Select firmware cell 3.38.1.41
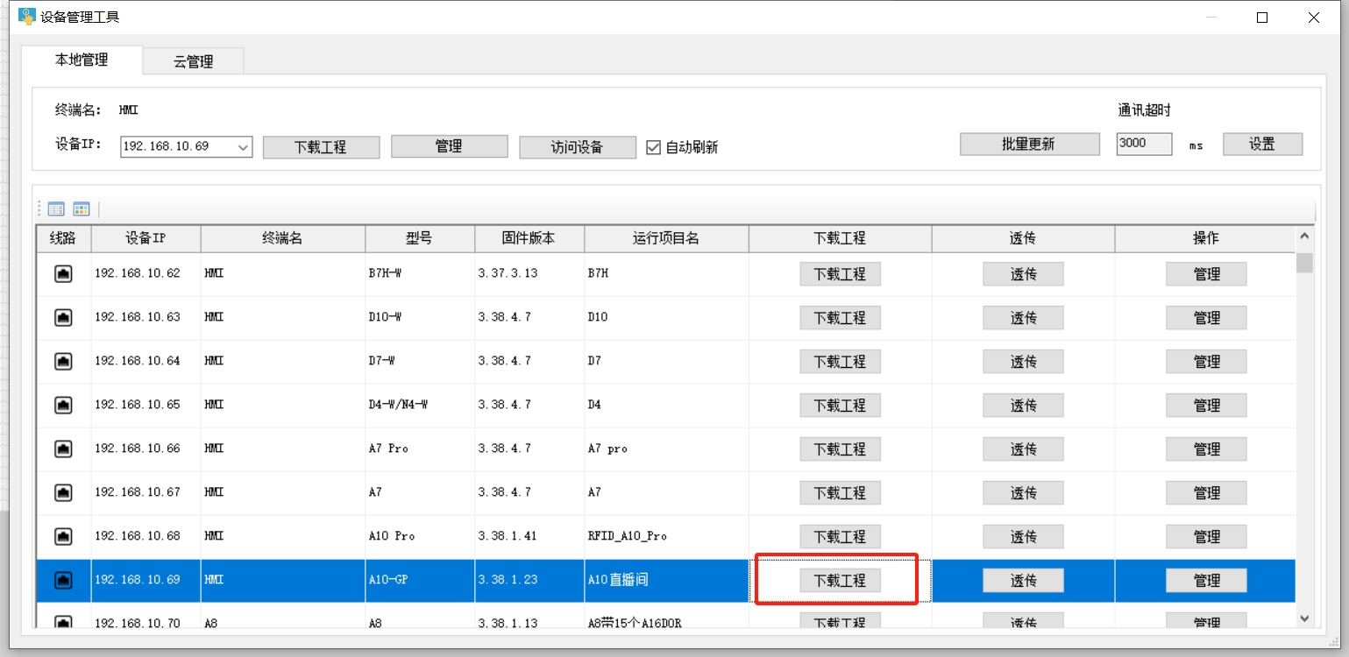 click(529, 537)
